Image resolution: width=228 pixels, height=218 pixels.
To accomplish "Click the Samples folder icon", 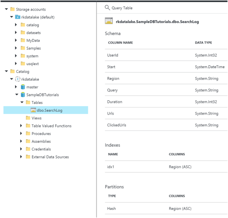I will tap(23, 48).
